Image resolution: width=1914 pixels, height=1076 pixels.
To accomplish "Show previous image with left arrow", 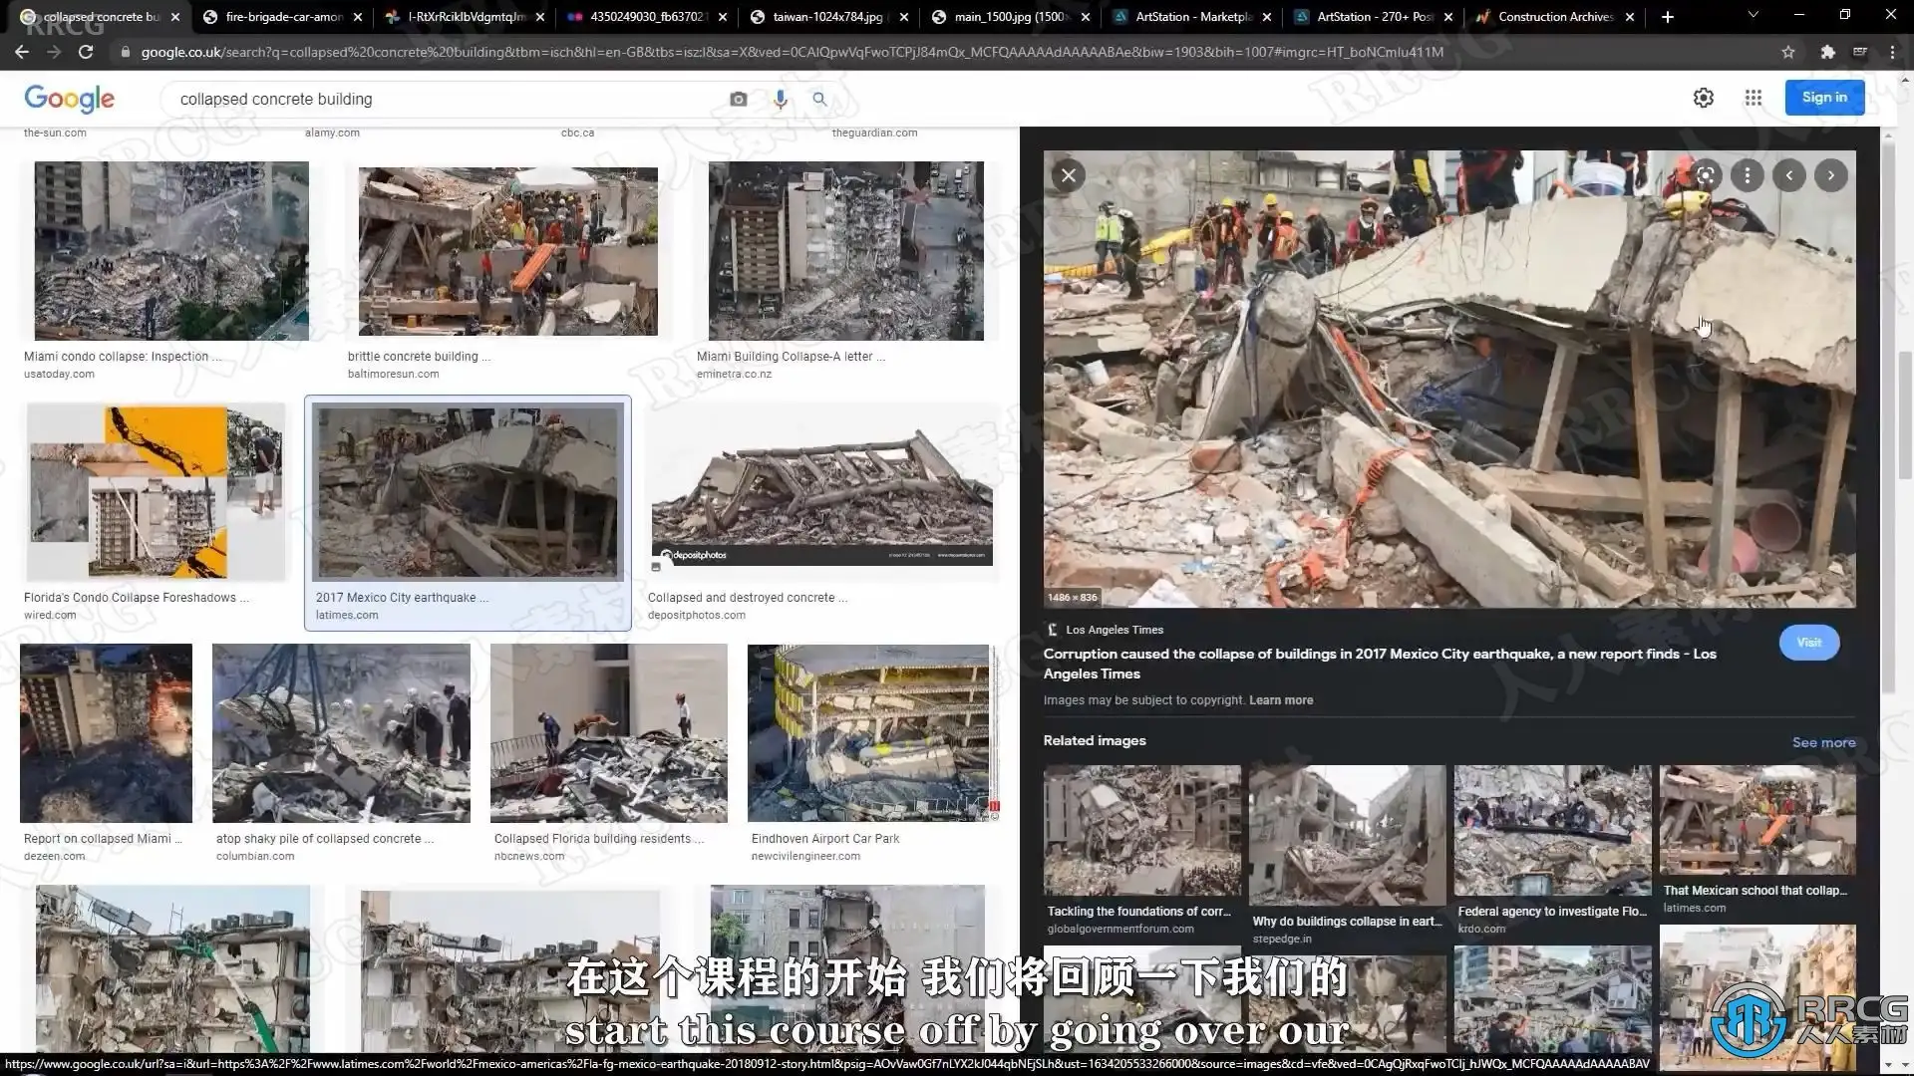I will point(1788,175).
